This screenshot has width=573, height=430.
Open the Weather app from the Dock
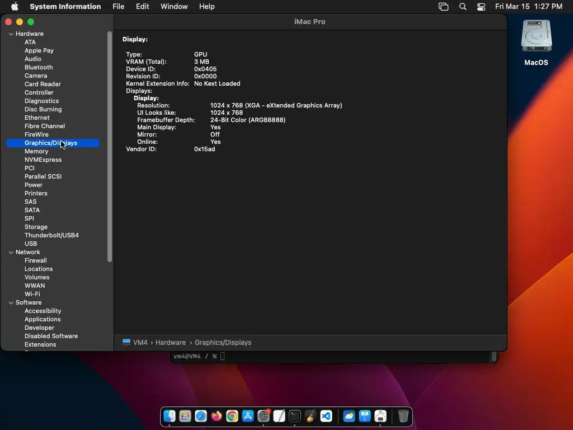point(349,416)
